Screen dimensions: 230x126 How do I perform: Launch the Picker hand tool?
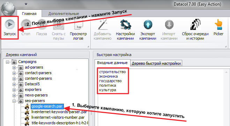[x=218, y=25]
